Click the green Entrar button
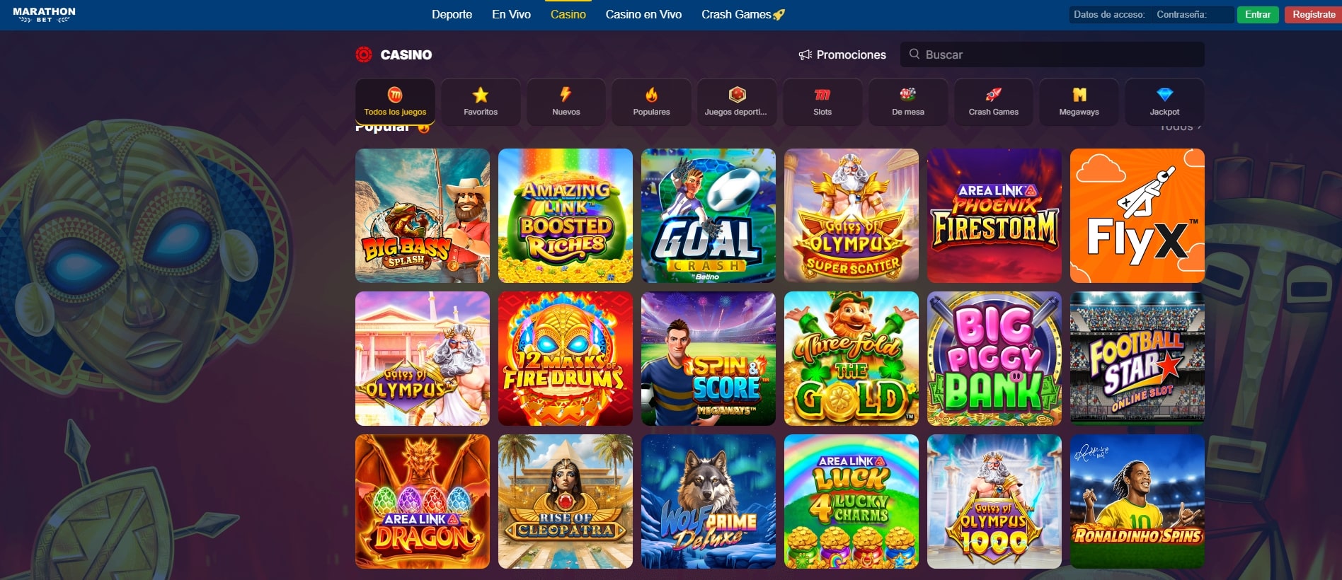 [1258, 14]
